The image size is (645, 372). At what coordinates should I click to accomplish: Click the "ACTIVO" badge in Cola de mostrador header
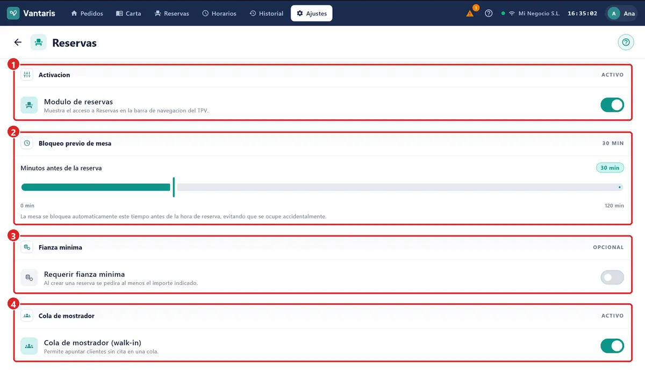[x=613, y=316]
